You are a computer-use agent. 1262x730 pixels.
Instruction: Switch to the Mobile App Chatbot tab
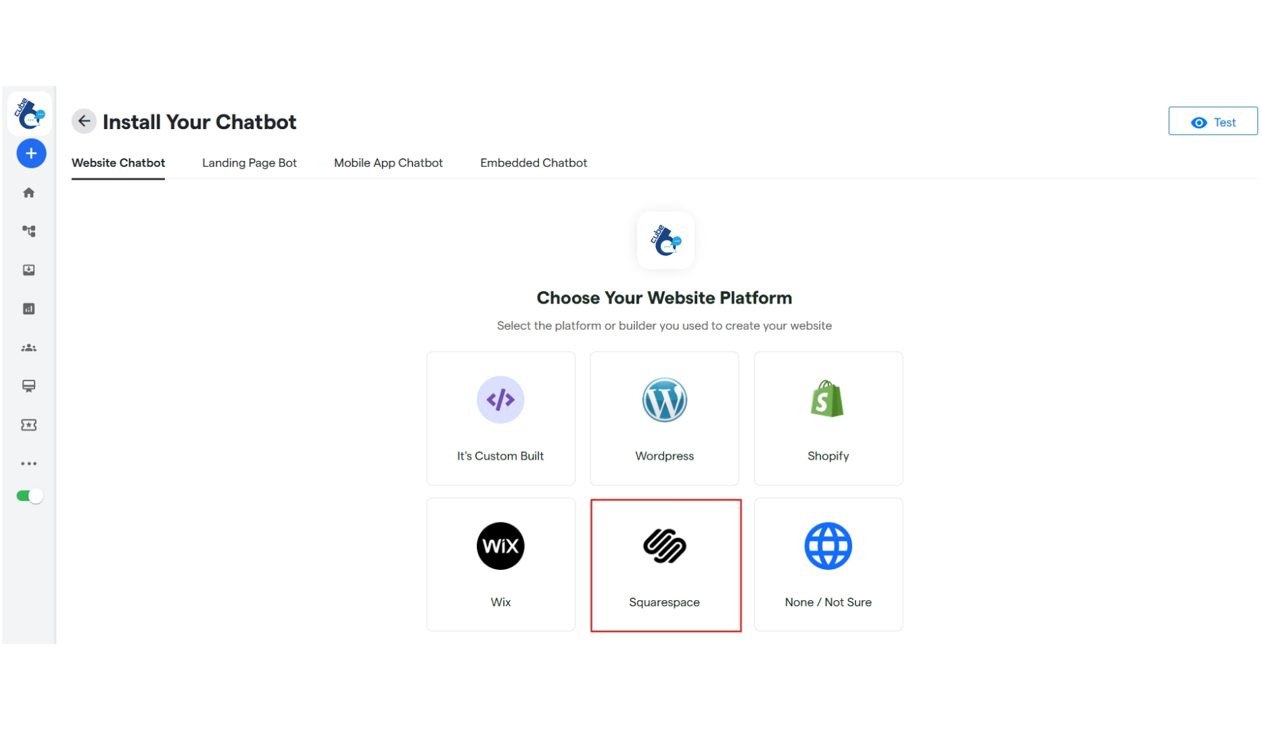[388, 163]
